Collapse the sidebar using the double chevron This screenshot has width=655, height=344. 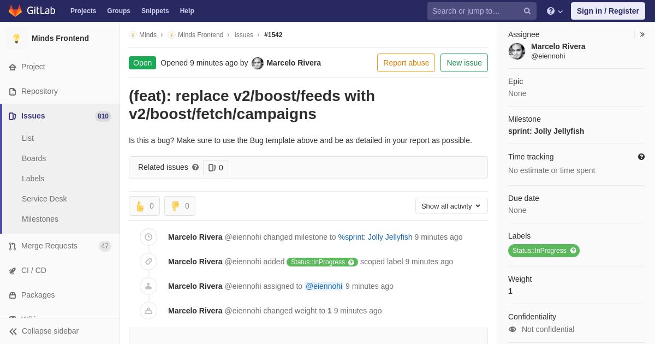tap(13, 331)
